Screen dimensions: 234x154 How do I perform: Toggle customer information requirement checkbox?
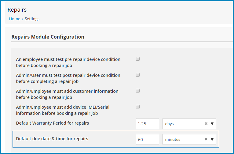pyautogui.click(x=138, y=91)
